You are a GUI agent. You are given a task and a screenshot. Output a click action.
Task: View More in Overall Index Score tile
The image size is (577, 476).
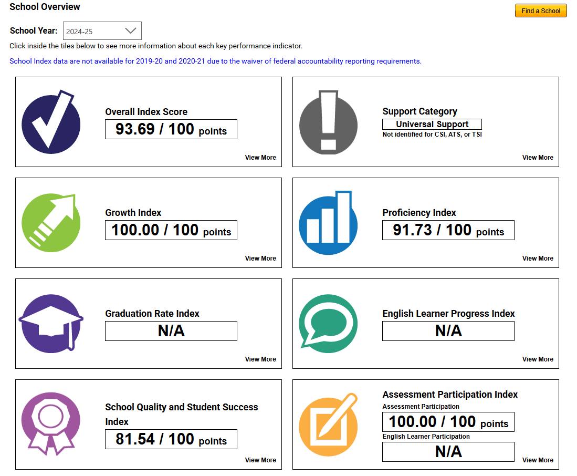[x=260, y=157]
